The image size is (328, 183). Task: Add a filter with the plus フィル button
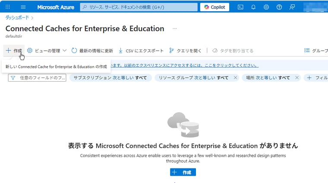pyautogui.click(x=317, y=78)
